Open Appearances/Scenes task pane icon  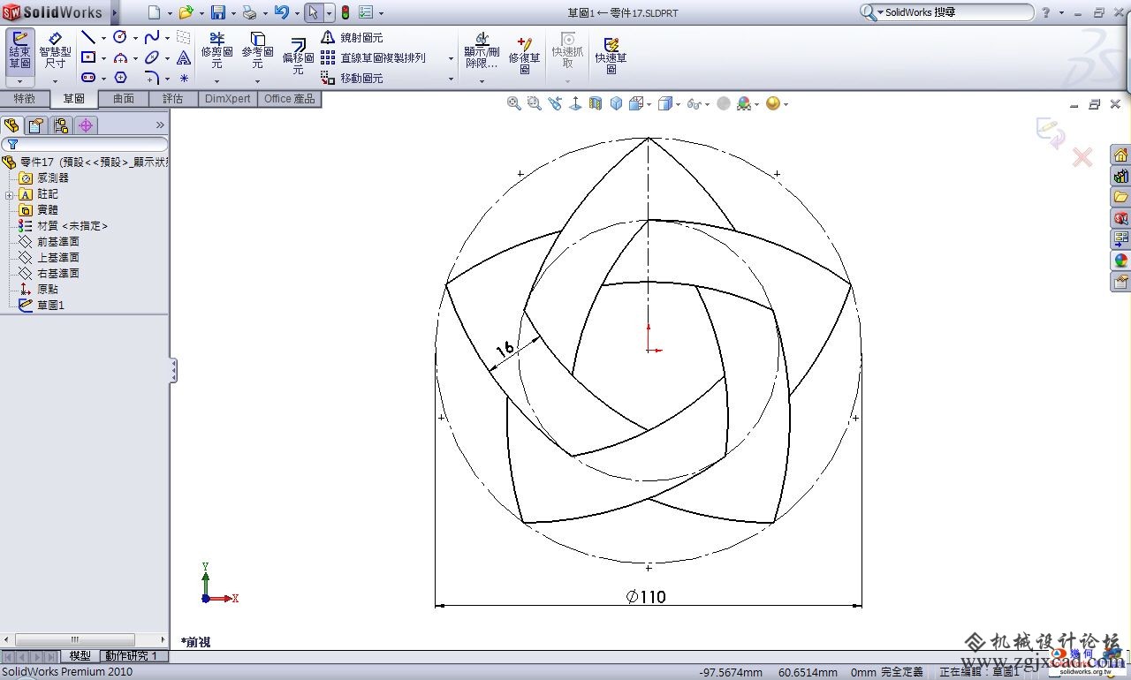tap(1120, 261)
